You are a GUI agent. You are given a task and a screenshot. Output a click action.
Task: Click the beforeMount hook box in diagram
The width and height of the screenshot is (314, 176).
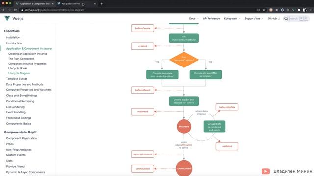pos(143,90)
